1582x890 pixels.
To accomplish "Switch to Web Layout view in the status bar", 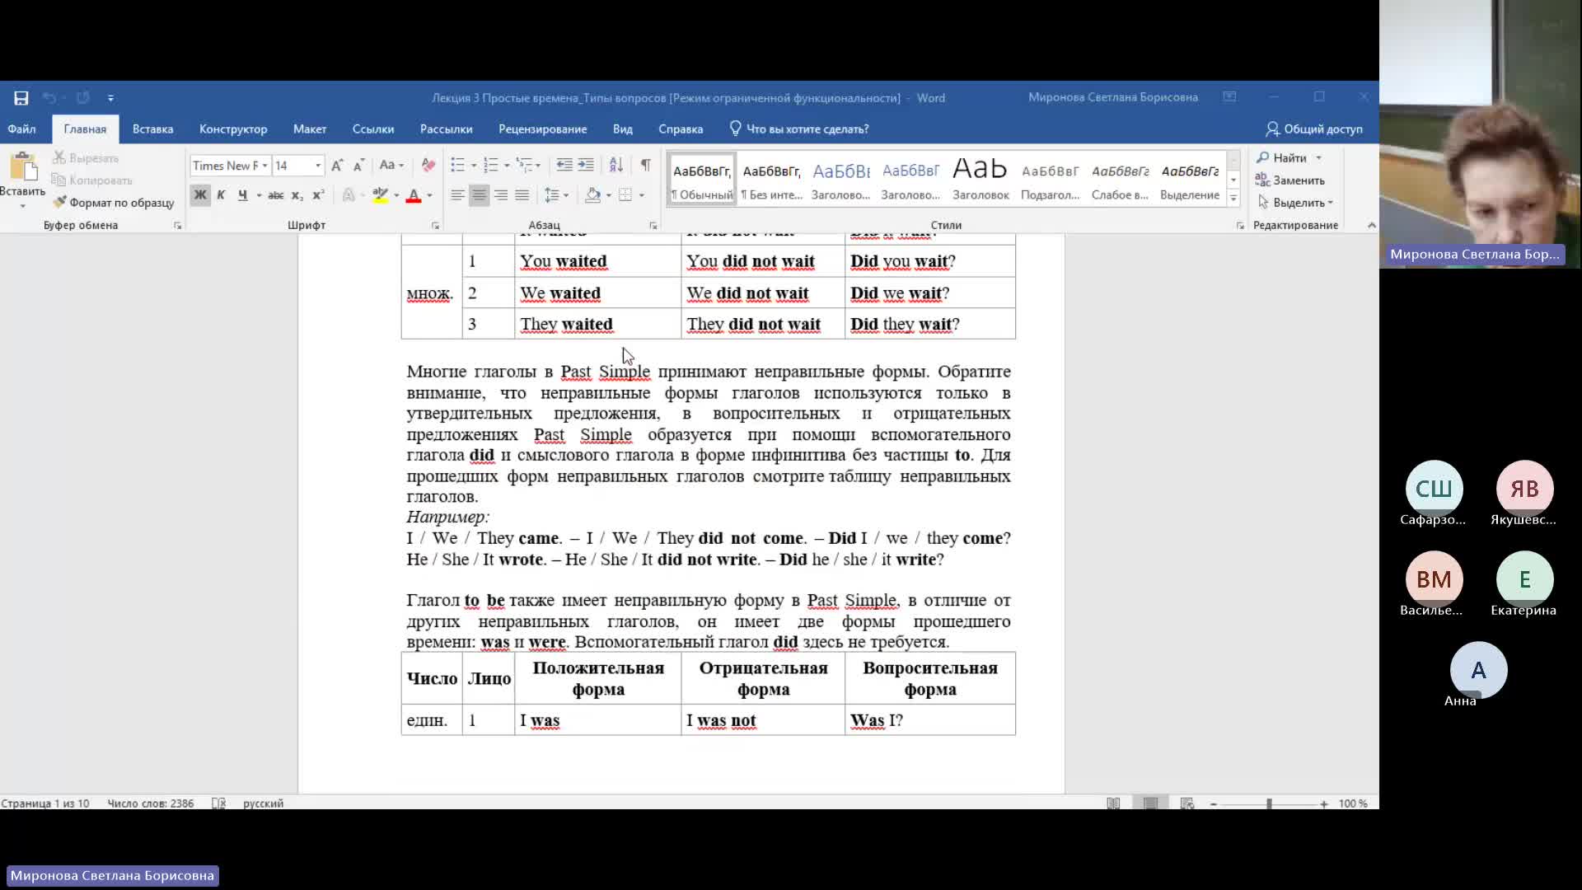I will 1187,803.
